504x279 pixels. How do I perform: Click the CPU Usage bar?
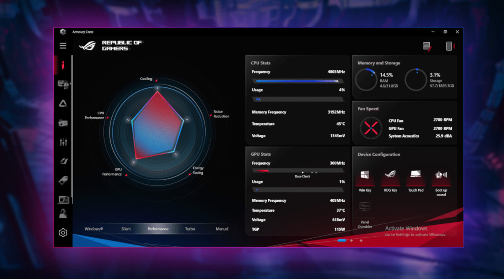point(298,100)
